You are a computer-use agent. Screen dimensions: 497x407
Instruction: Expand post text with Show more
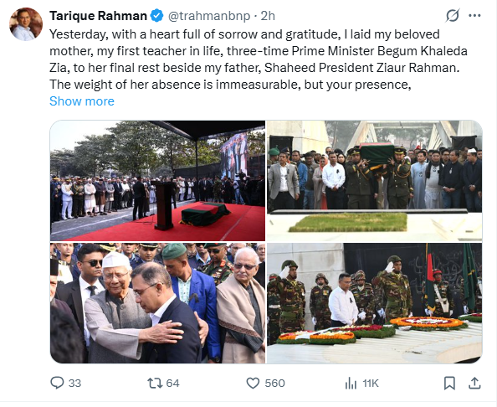tap(82, 101)
